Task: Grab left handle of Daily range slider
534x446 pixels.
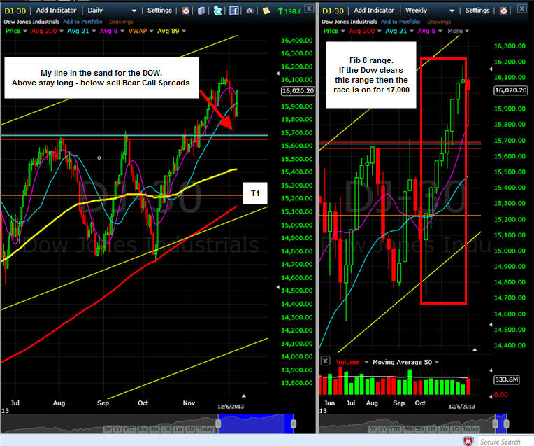Action: [x=218, y=424]
